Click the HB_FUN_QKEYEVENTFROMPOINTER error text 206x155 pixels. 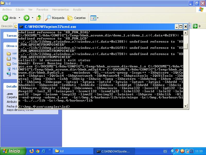click(x=45, y=57)
